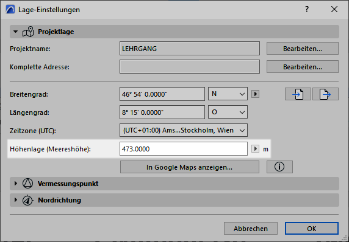Click the Höhenlage field 473.0000
The width and height of the screenshot is (349, 242).
184,148
